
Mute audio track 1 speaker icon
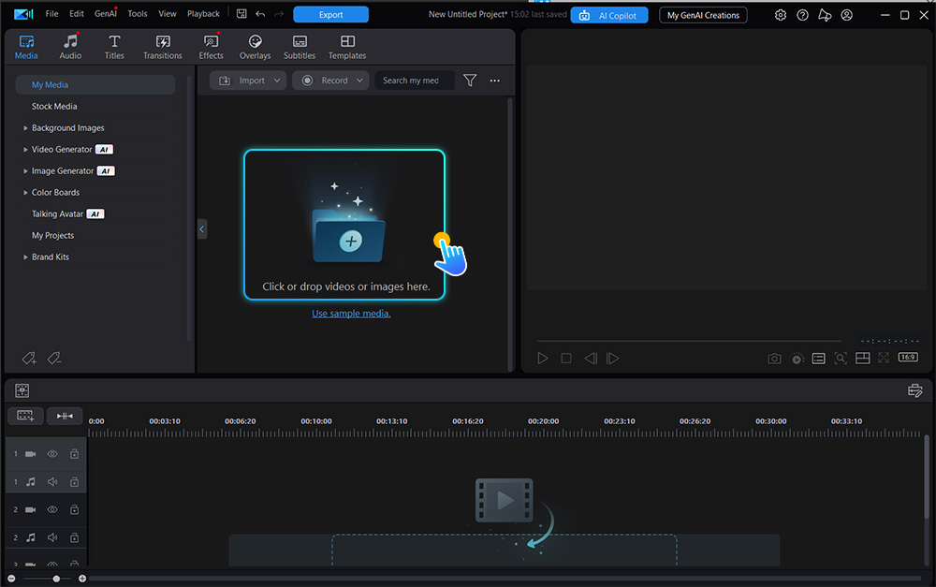tap(53, 481)
